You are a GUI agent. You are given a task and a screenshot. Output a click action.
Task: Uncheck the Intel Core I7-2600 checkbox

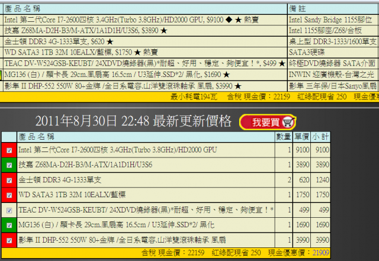[9, 150]
